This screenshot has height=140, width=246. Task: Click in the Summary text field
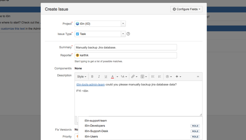pos(126,47)
